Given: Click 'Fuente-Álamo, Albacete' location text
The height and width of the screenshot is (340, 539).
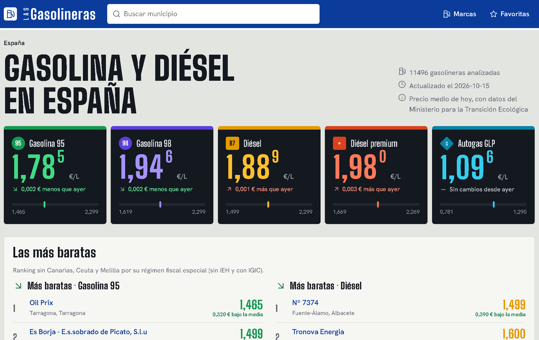Looking at the screenshot, I should tap(323, 313).
